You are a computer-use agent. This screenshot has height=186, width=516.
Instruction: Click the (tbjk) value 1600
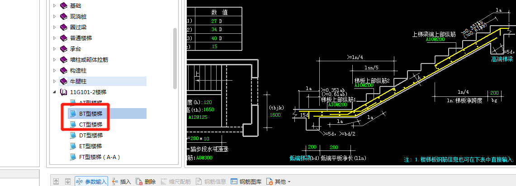[x=275, y=115]
